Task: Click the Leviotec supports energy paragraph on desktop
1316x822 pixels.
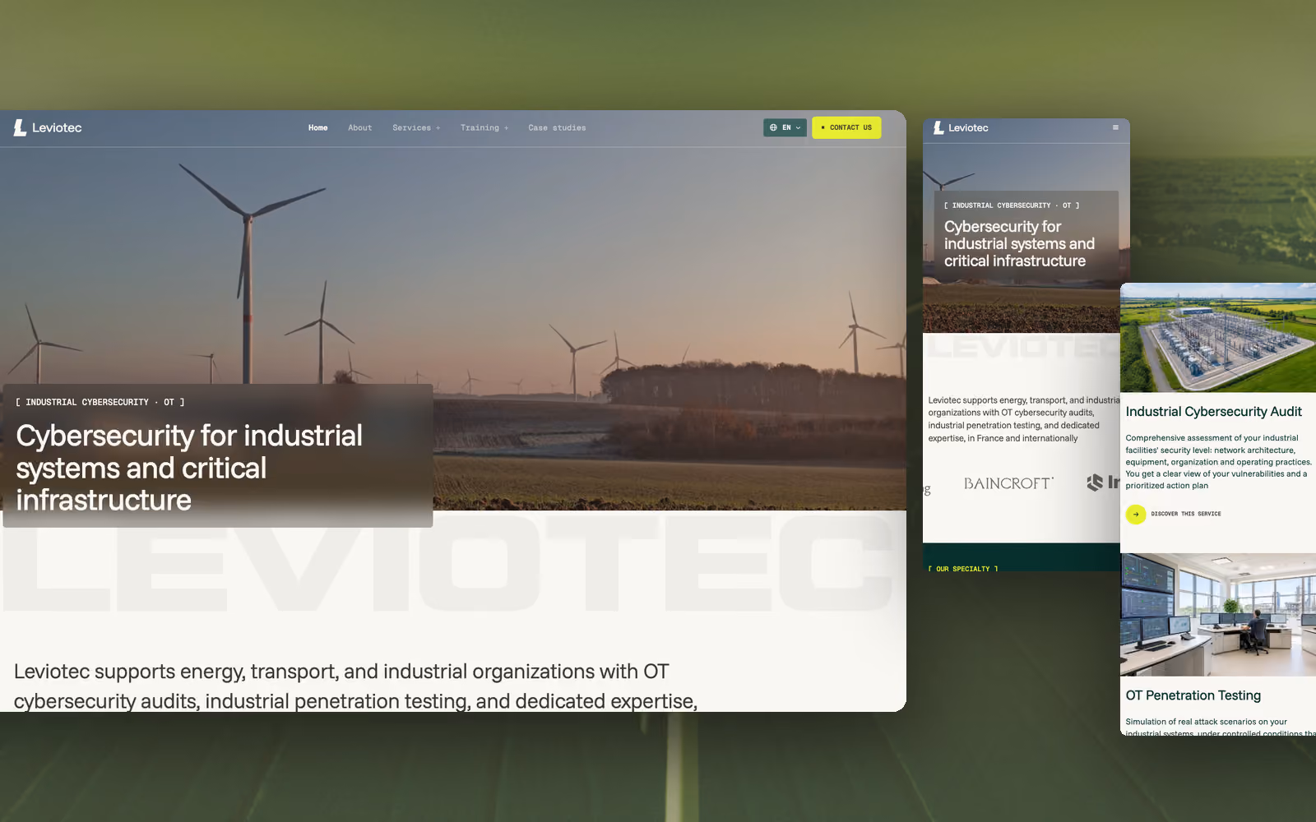Action: tap(355, 686)
